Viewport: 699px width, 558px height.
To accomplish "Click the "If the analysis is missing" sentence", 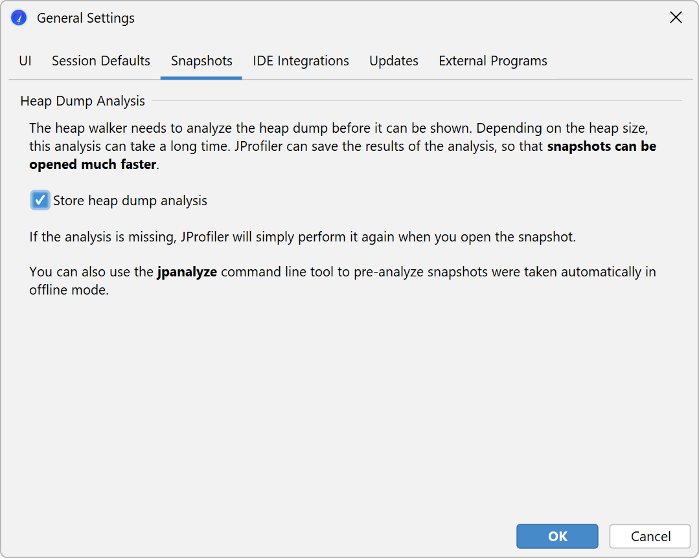I will (302, 237).
